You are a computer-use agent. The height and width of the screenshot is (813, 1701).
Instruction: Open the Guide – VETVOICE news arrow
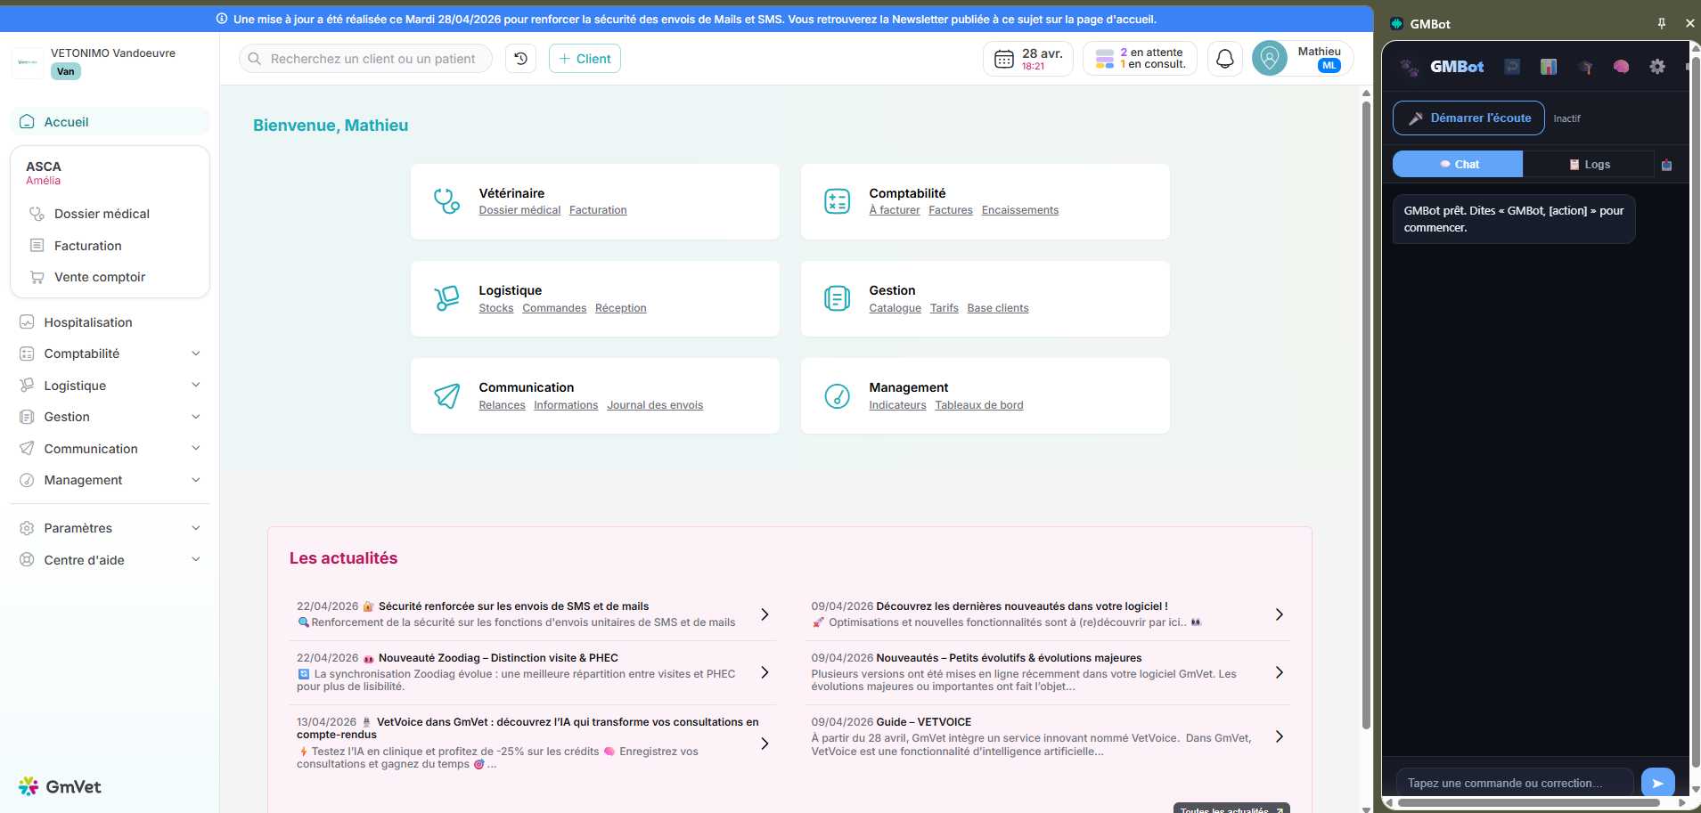coord(1280,736)
